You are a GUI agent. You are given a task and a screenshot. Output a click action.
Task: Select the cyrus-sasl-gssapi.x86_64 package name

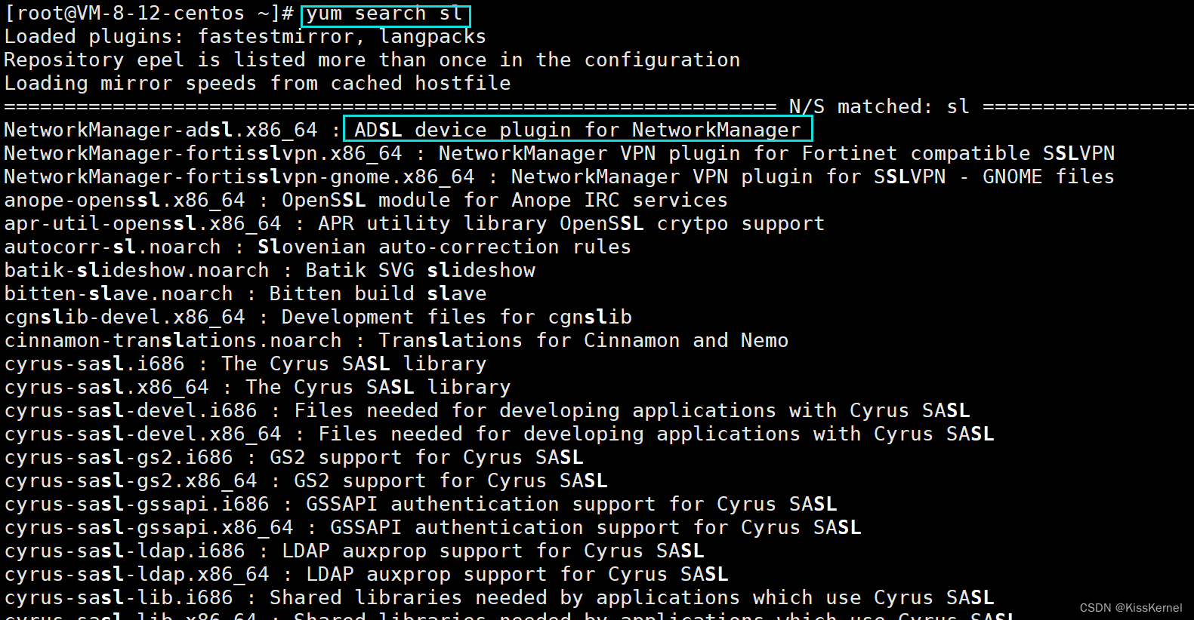149,528
